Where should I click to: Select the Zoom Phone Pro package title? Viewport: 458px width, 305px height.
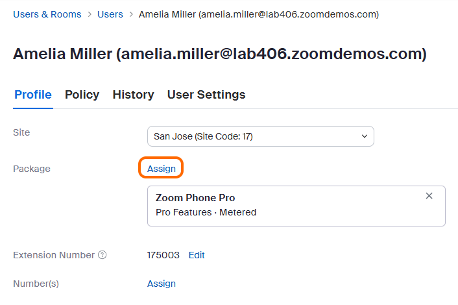[195, 198]
